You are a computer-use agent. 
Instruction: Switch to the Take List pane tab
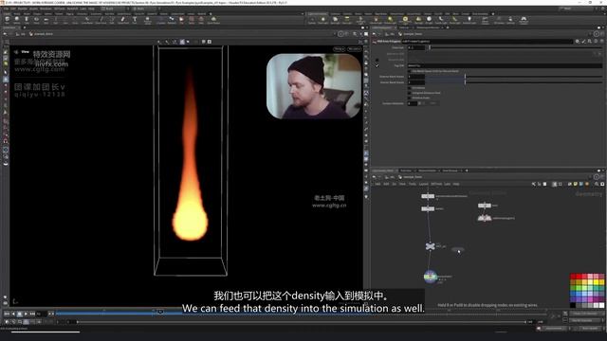click(x=404, y=27)
